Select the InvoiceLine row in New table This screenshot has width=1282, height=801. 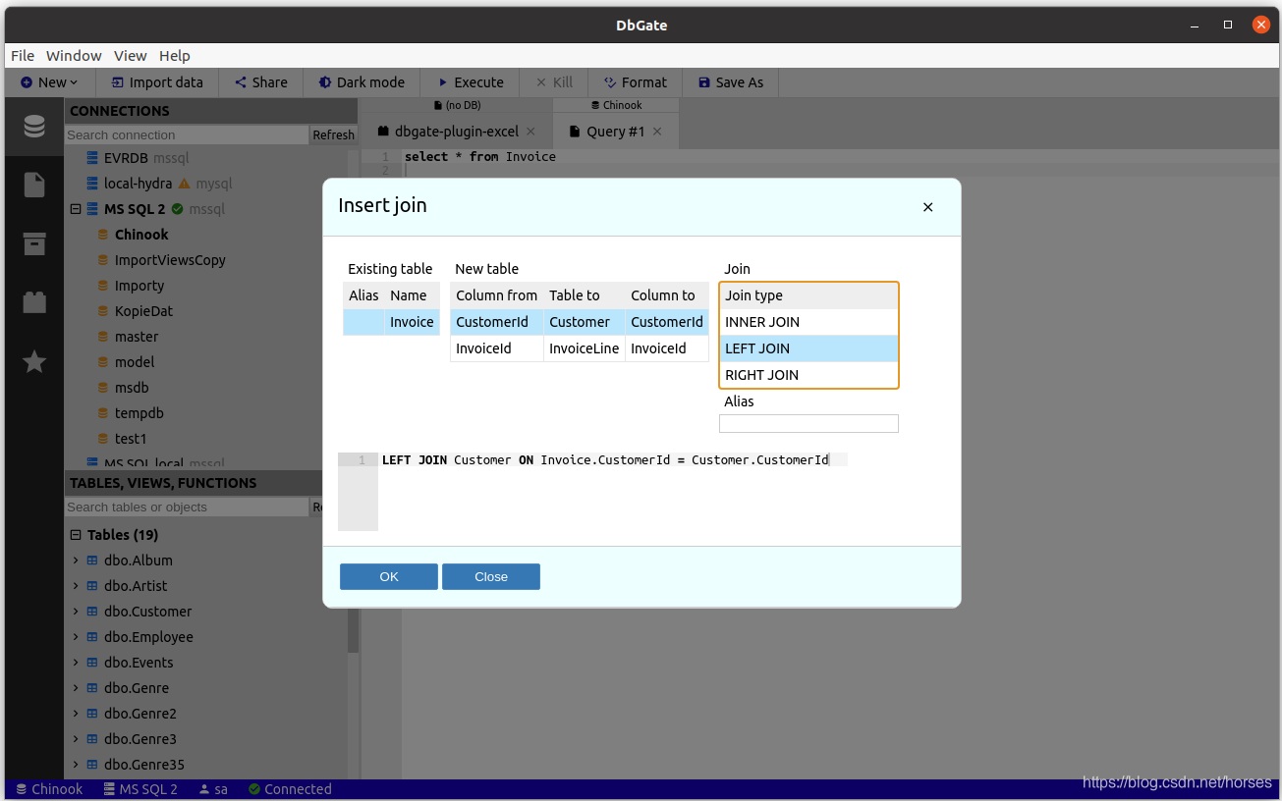580,348
